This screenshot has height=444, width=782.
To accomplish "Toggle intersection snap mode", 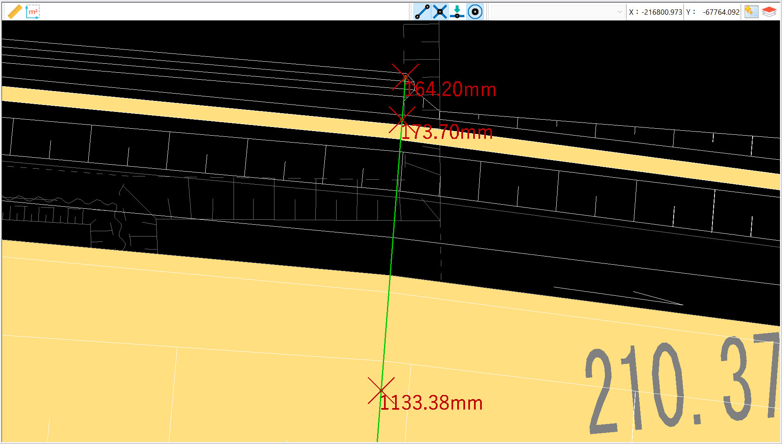I will point(440,12).
